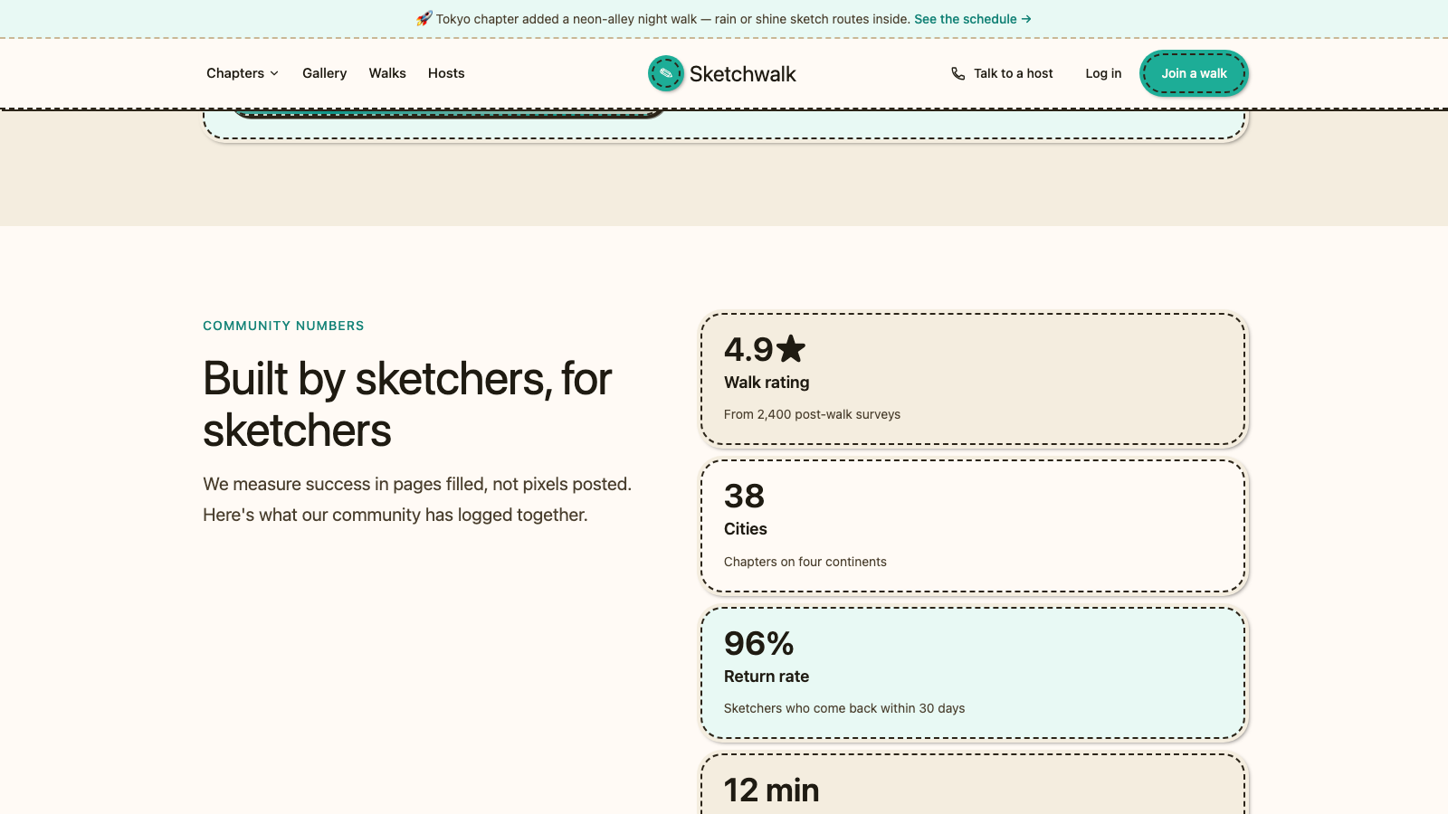Click the star icon next to 4.9
Image resolution: width=1448 pixels, height=814 pixels.
791,349
